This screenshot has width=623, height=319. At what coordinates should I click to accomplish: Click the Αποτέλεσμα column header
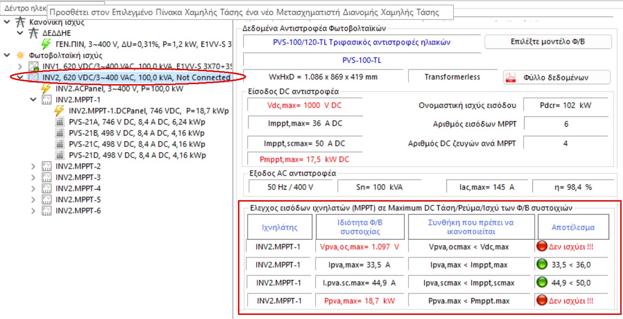point(573,227)
